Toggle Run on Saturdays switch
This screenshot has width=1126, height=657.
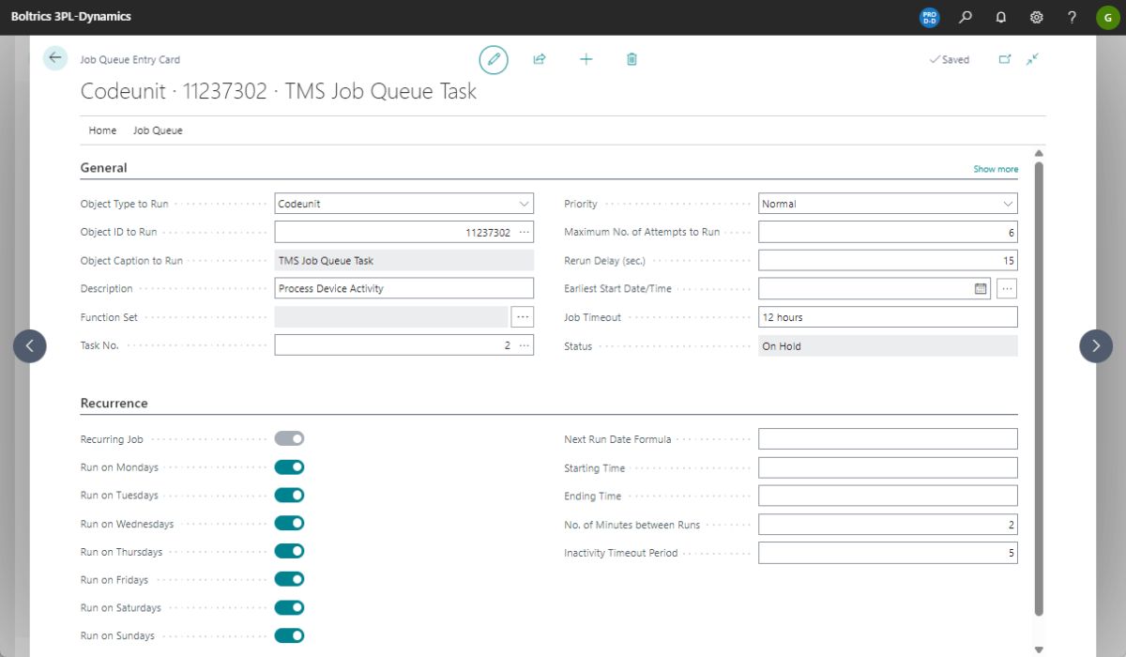click(x=290, y=607)
